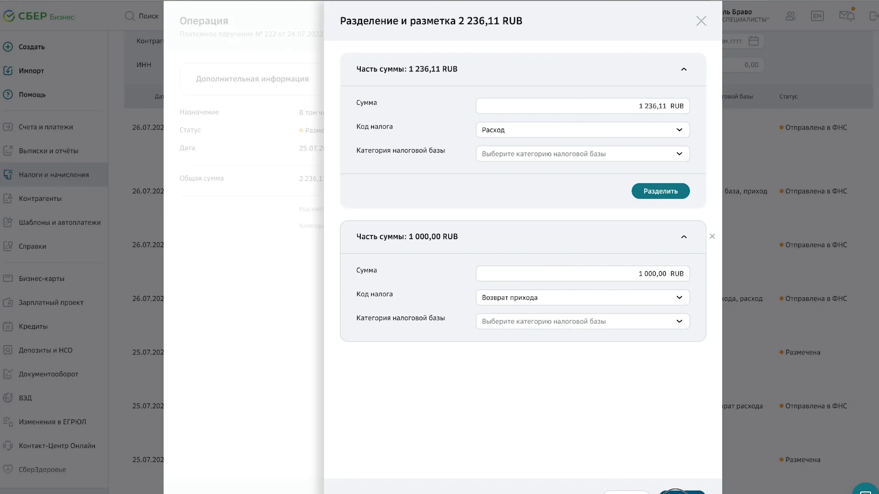Open Код налога dropdown set to Расход
The image size is (879, 494).
click(582, 130)
